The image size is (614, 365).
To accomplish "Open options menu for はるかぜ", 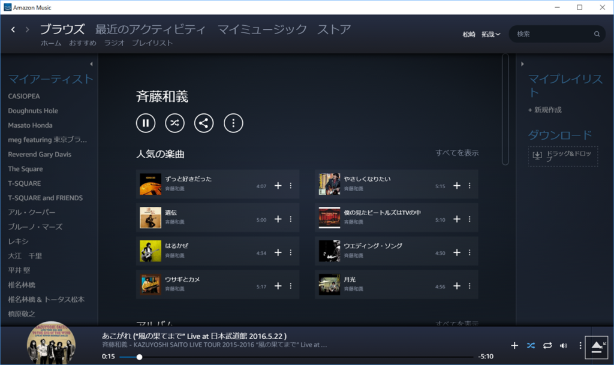I will (x=291, y=252).
